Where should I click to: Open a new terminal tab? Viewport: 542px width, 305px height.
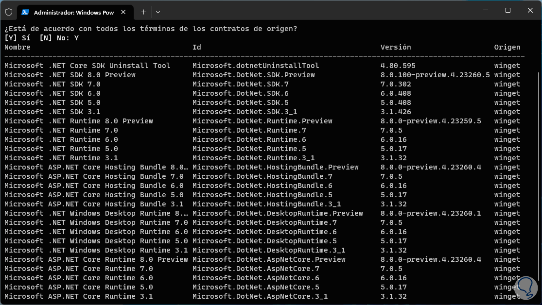pyautogui.click(x=143, y=12)
